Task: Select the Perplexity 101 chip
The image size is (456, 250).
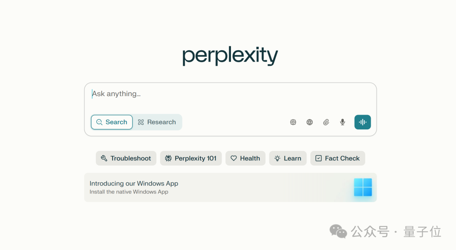Action: [x=191, y=158]
